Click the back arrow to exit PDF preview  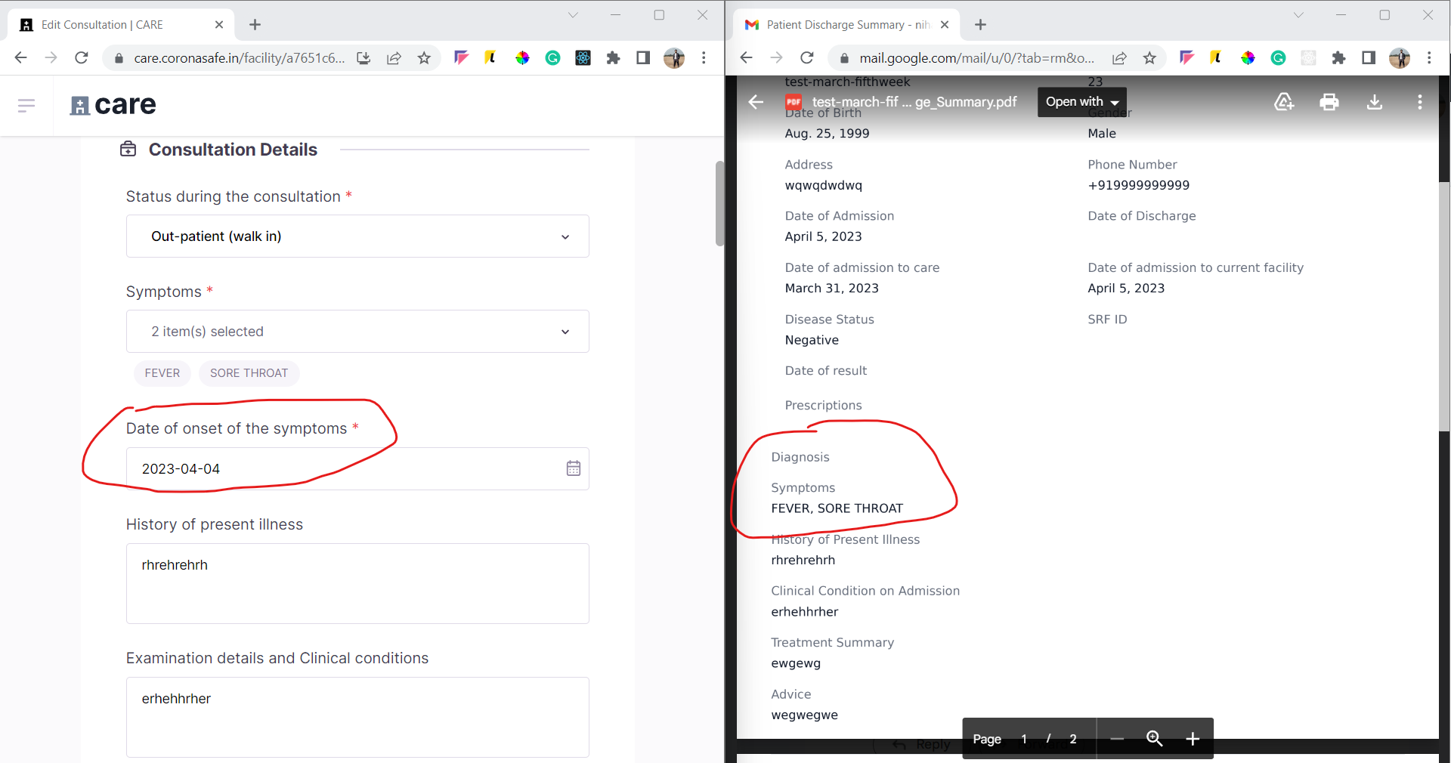755,102
